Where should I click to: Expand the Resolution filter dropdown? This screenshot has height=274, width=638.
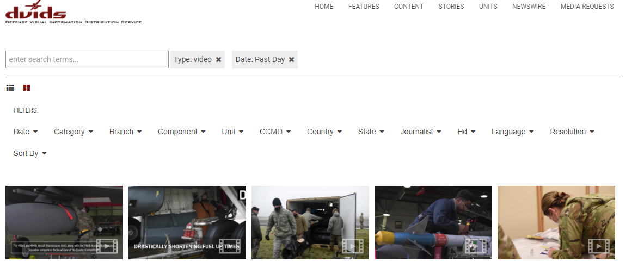click(x=572, y=132)
